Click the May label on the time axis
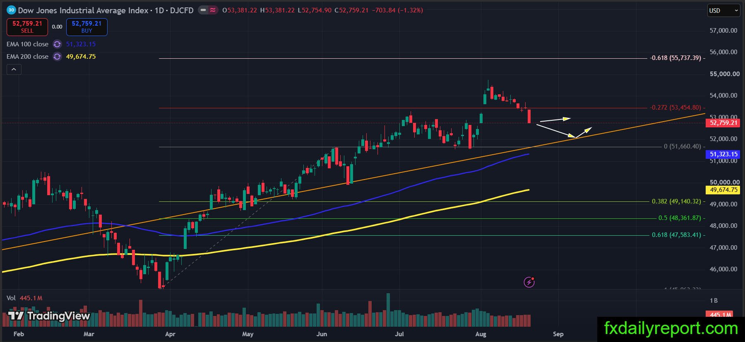The height and width of the screenshot is (342, 745). (x=248, y=334)
